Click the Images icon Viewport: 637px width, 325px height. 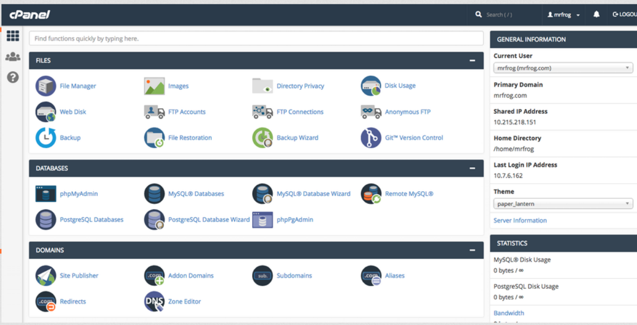pyautogui.click(x=154, y=86)
